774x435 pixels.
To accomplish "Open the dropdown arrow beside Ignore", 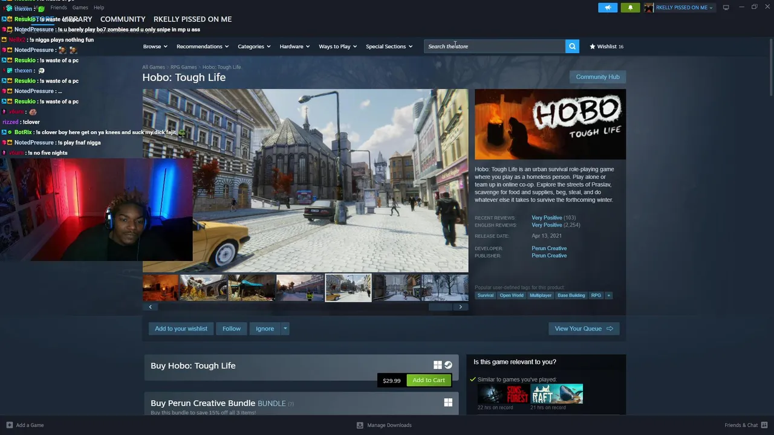I will coord(285,329).
